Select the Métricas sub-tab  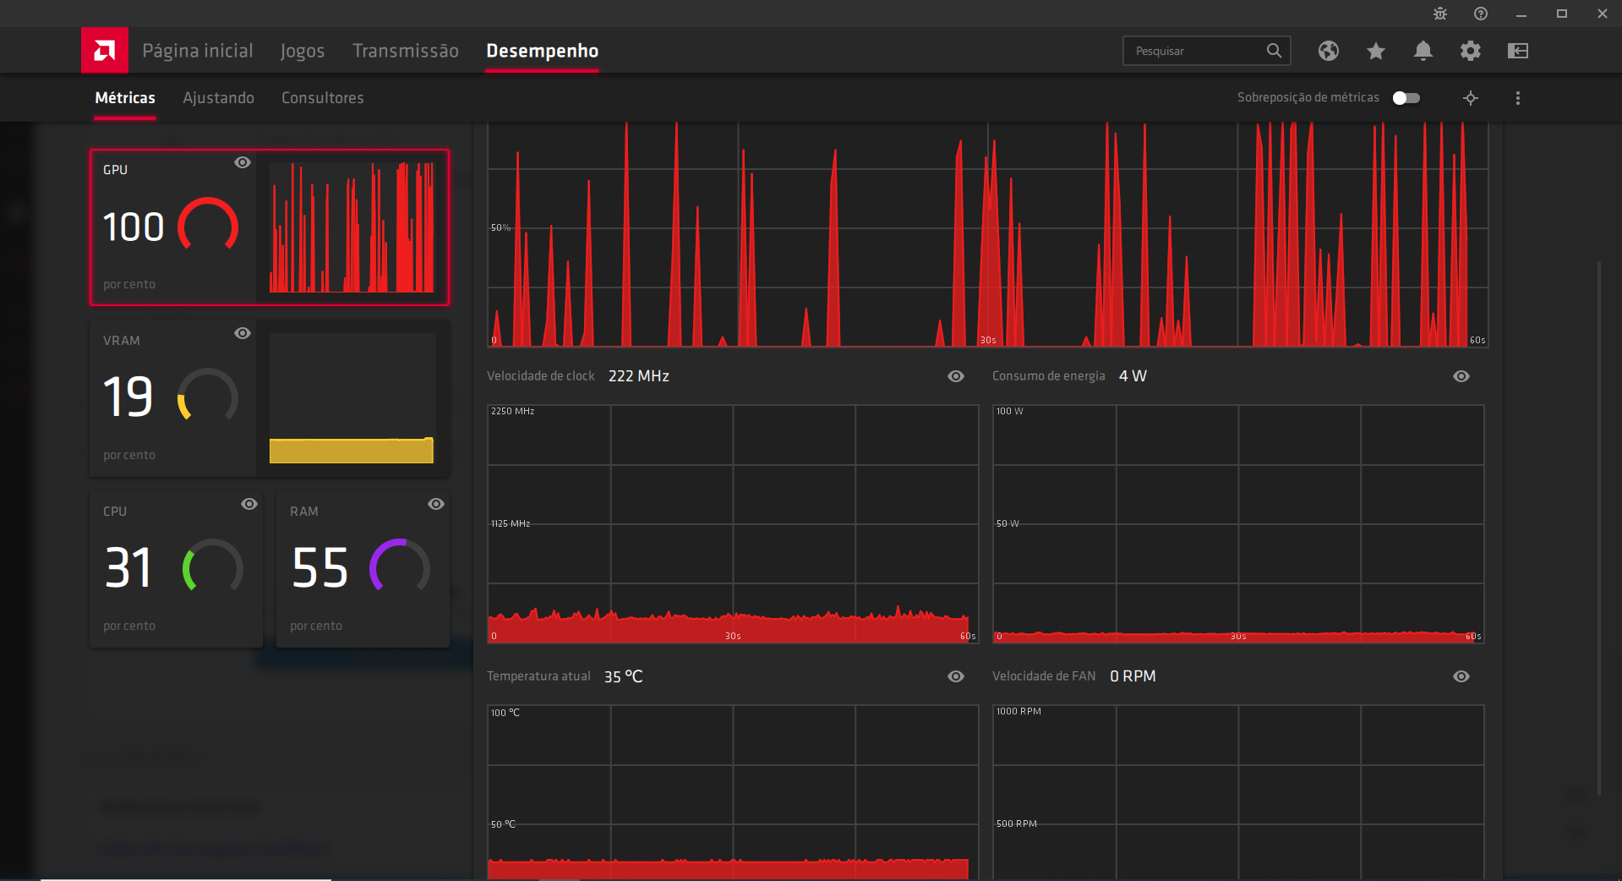[x=125, y=98]
